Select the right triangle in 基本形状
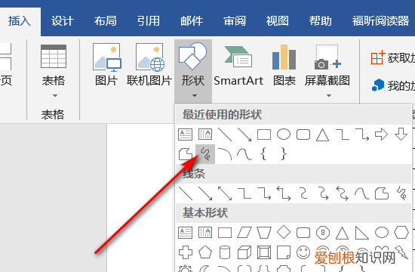The width and height of the screenshot is (415, 272). [x=361, y=233]
